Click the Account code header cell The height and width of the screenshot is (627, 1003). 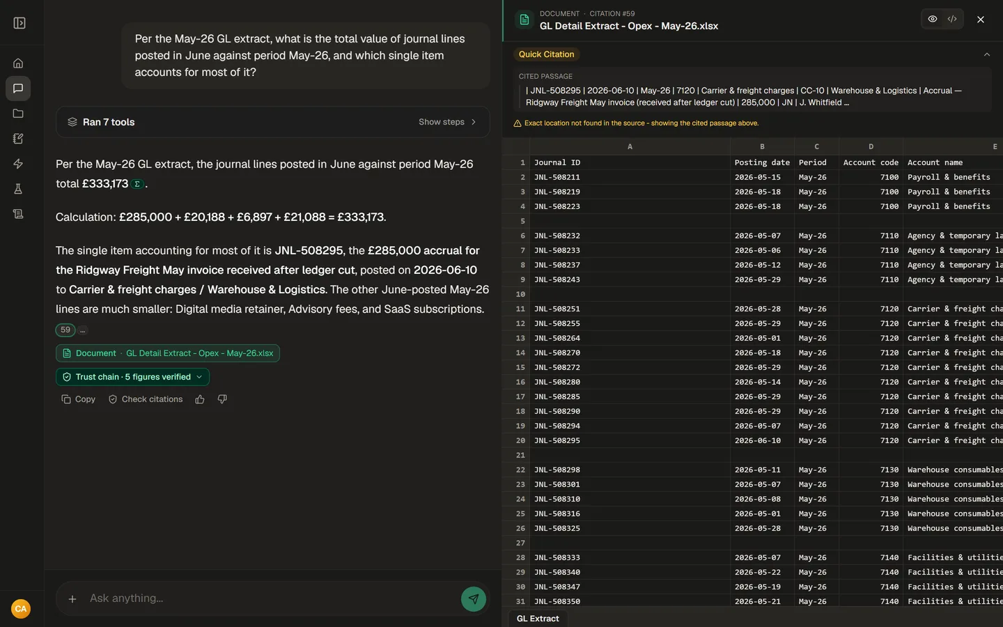pyautogui.click(x=871, y=162)
